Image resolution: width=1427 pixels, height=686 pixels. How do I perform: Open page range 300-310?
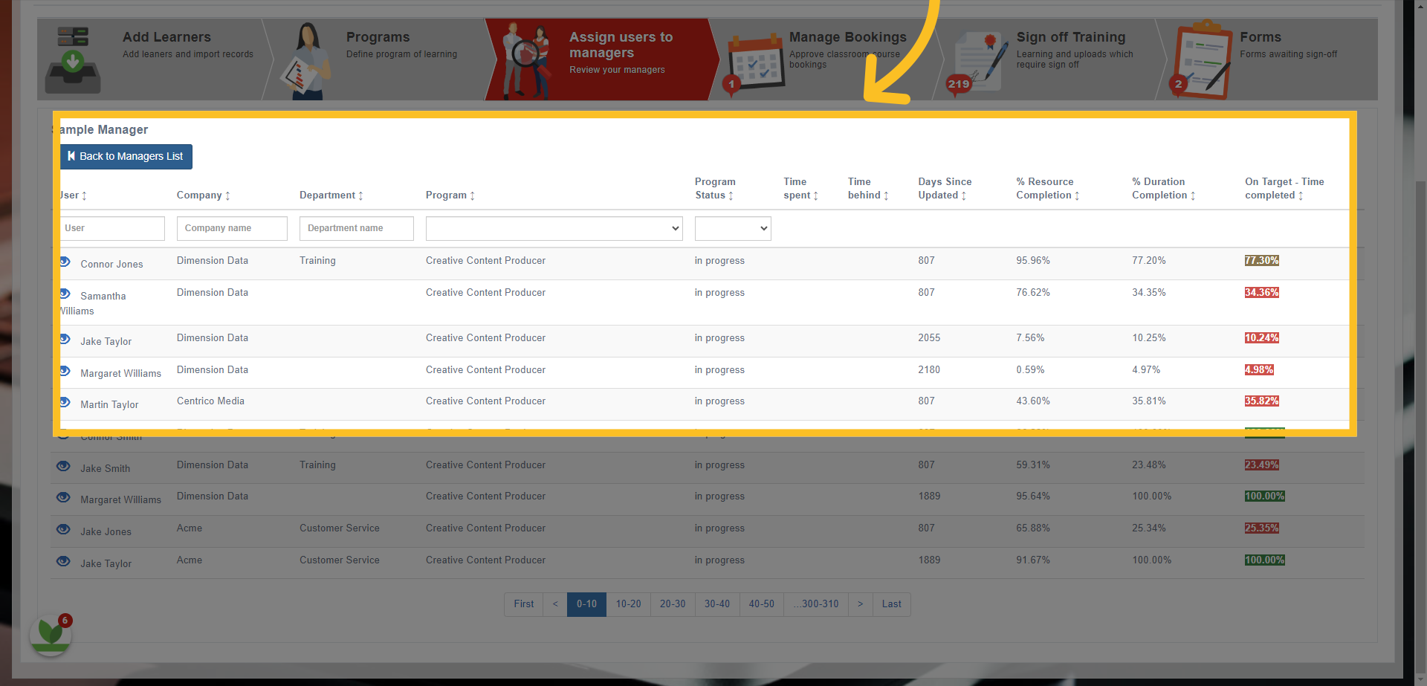pyautogui.click(x=816, y=604)
